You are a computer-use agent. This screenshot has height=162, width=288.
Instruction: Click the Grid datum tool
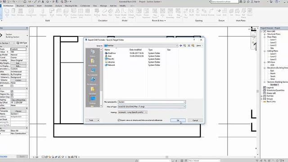coord(225,12)
